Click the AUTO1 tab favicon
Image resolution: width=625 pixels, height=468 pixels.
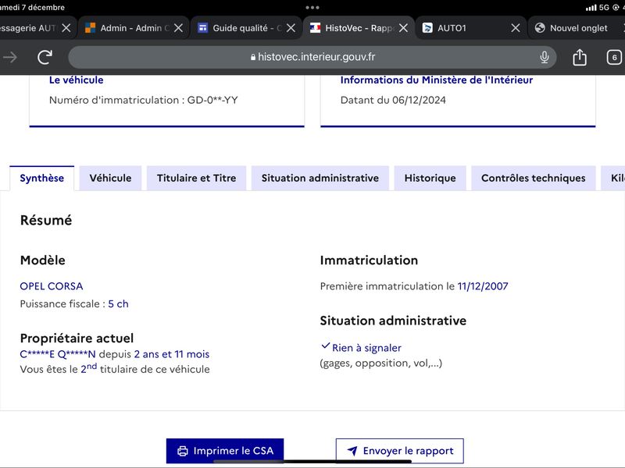tap(427, 28)
